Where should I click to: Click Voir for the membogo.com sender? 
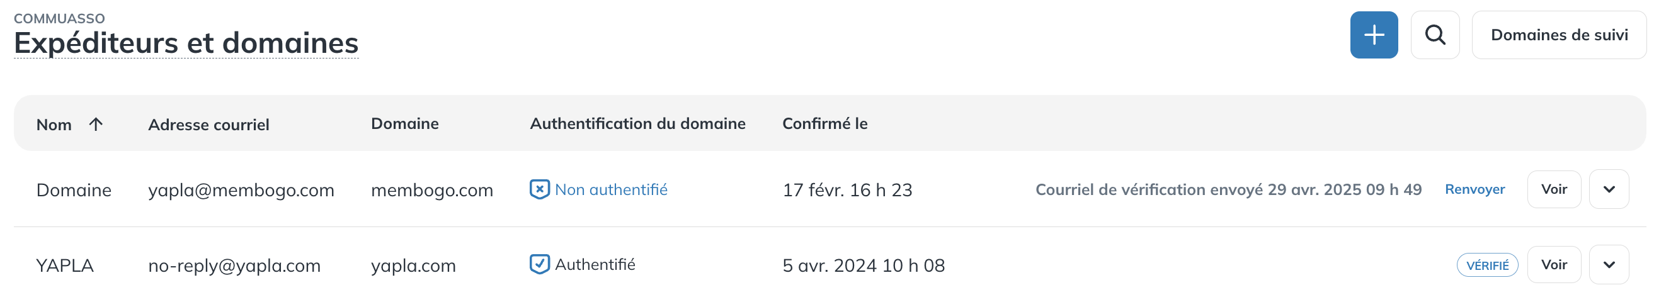[1553, 190]
